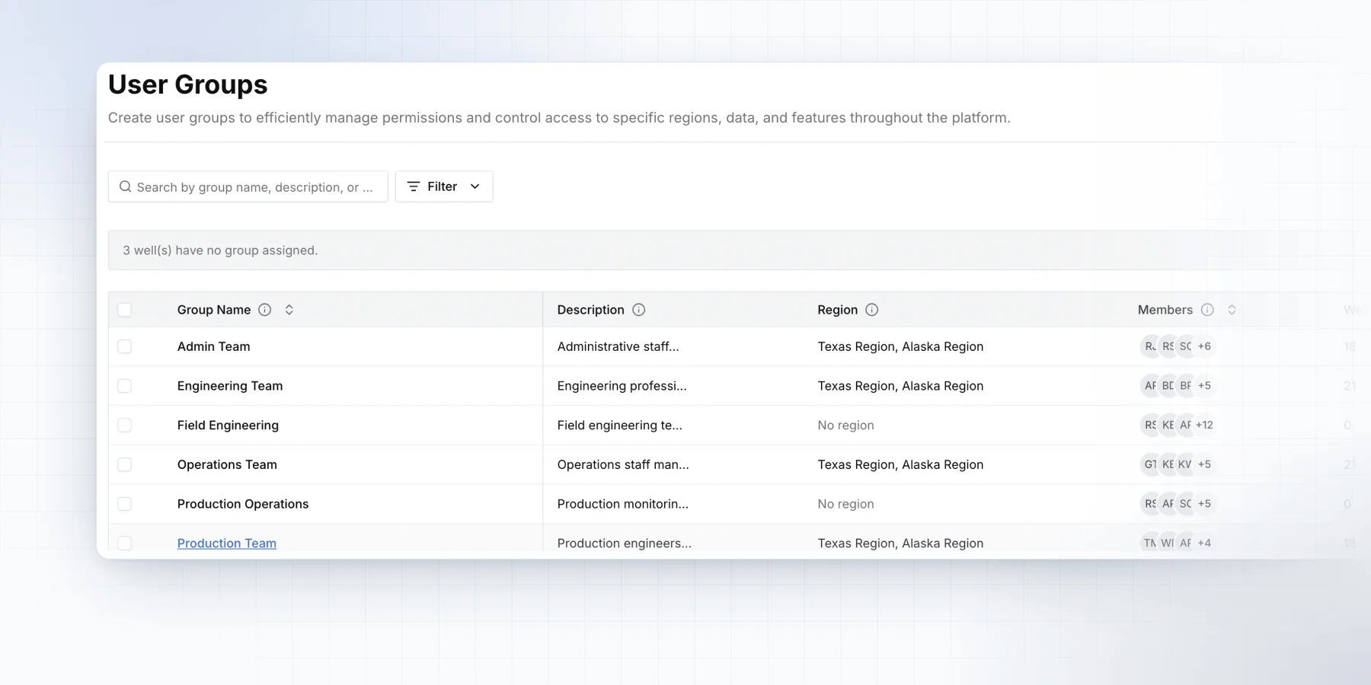Click the search magnifier icon
The image size is (1371, 685).
(125, 186)
